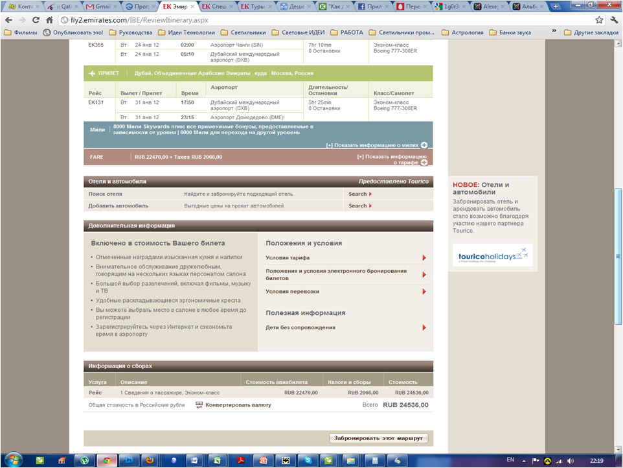Viewport: 623px width, 468px height.
Task: Open the Световые ИДЕИ bookmarks folder
Action: 299,32
